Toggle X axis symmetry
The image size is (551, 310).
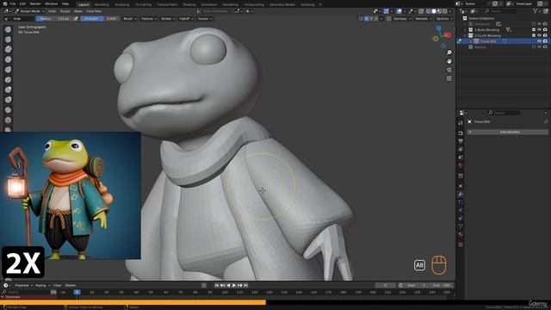point(367,19)
